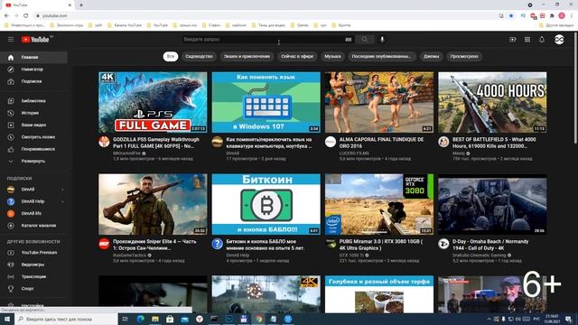Open Понравившиеся in the sidebar
The height and width of the screenshot is (325, 578).
33,149
